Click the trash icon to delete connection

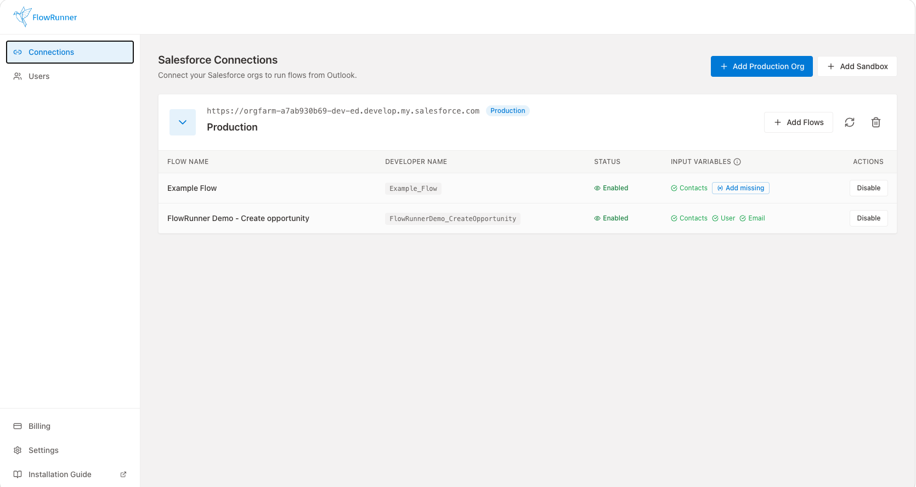[876, 122]
